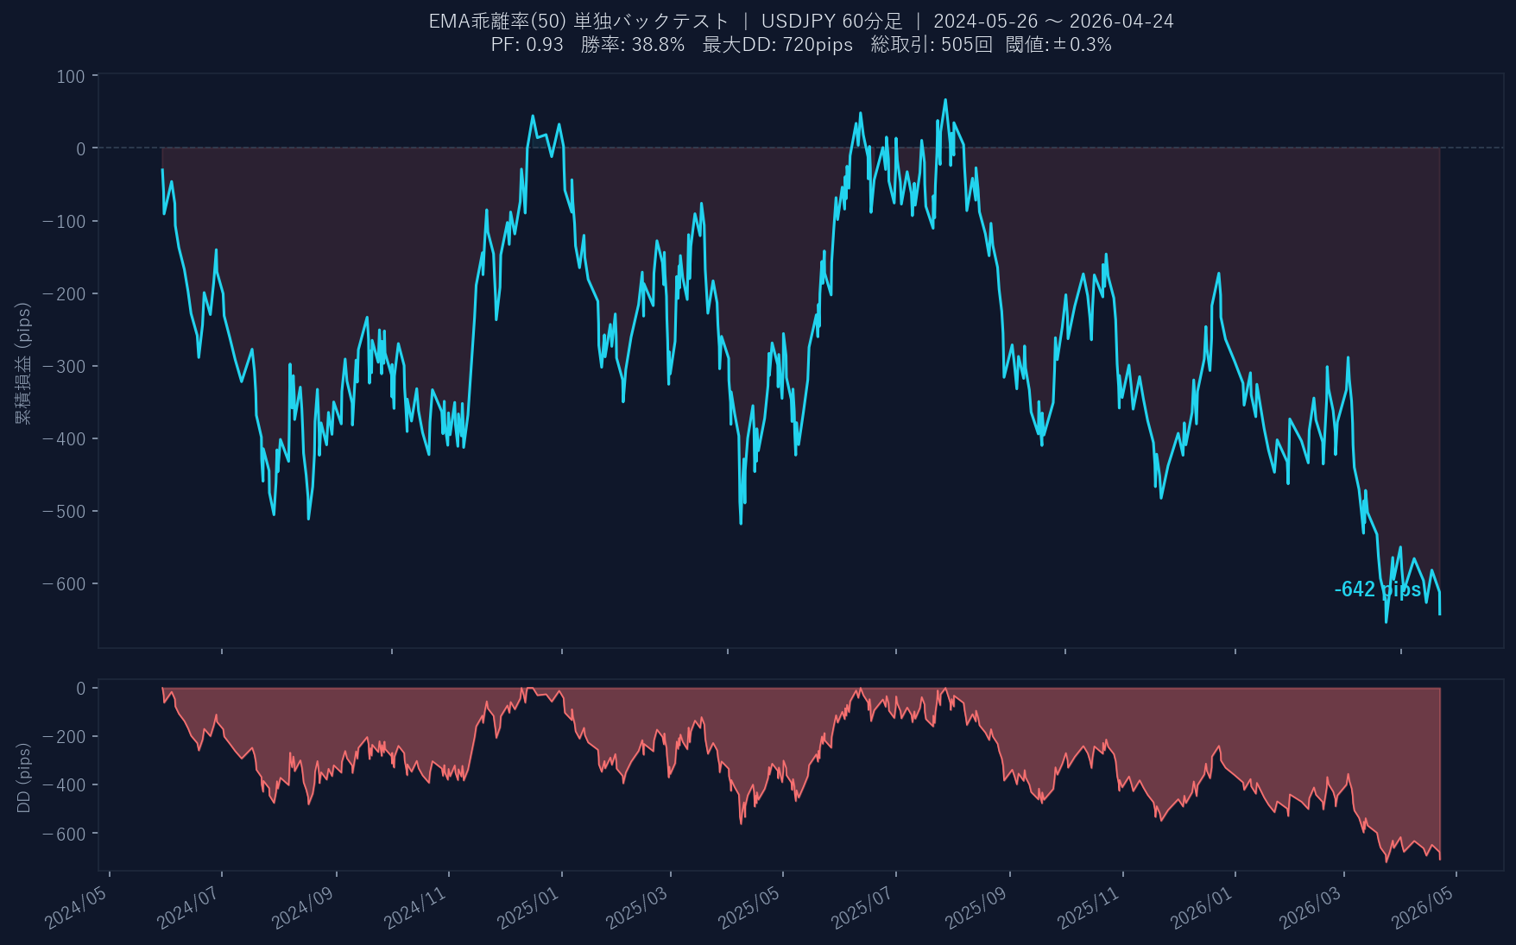Click the 100 tick on the upper y-axis

(x=71, y=77)
